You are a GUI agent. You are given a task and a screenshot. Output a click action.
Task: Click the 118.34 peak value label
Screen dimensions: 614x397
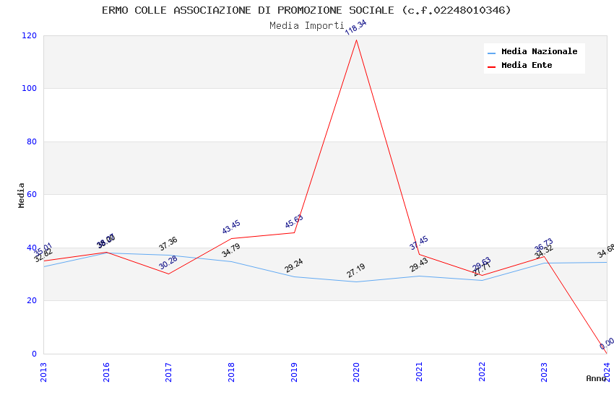point(355,27)
